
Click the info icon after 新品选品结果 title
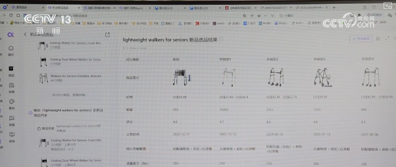[221, 39]
